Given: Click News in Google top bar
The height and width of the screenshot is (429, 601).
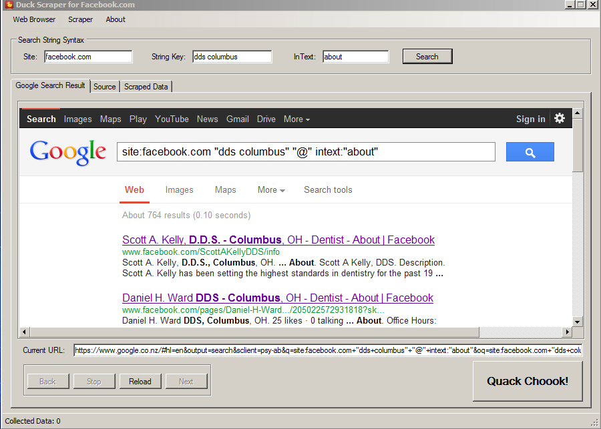Looking at the screenshot, I should pos(208,119).
